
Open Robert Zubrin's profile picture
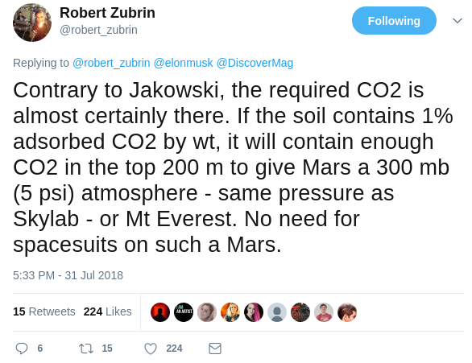(32, 23)
